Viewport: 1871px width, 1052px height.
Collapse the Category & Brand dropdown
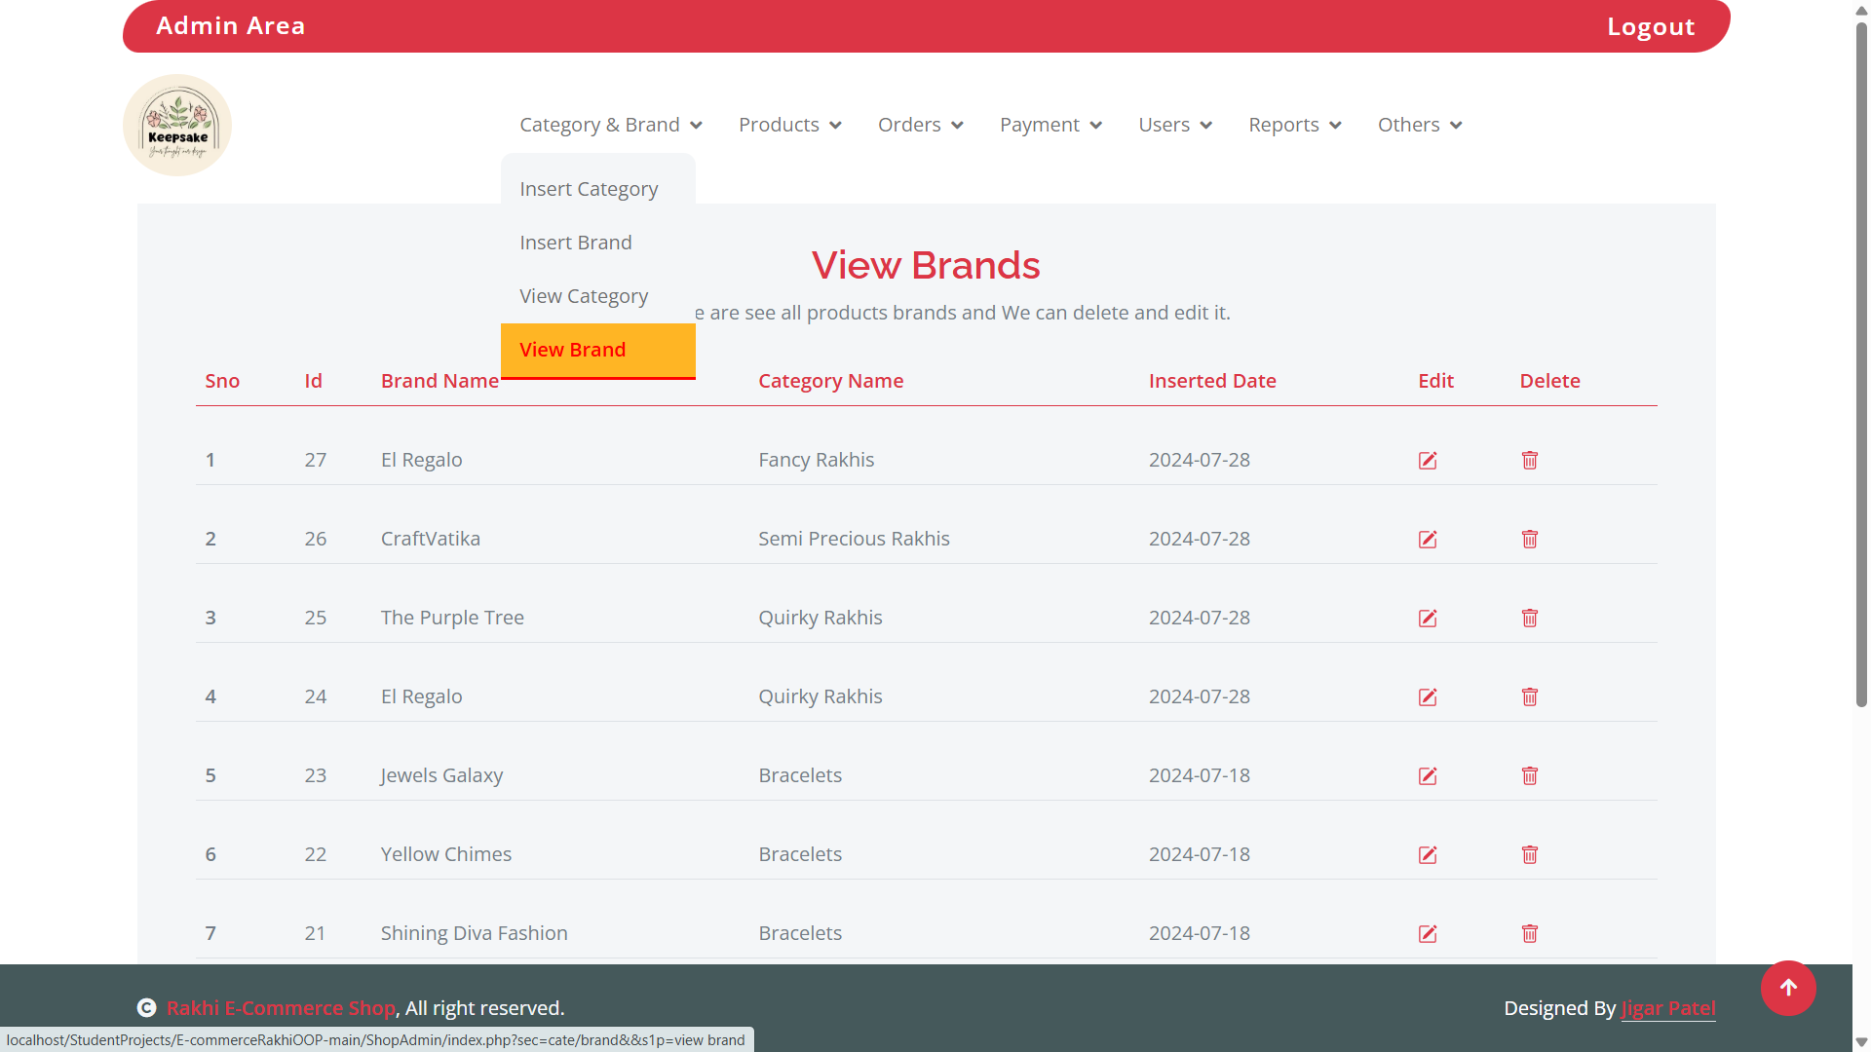pyautogui.click(x=611, y=125)
